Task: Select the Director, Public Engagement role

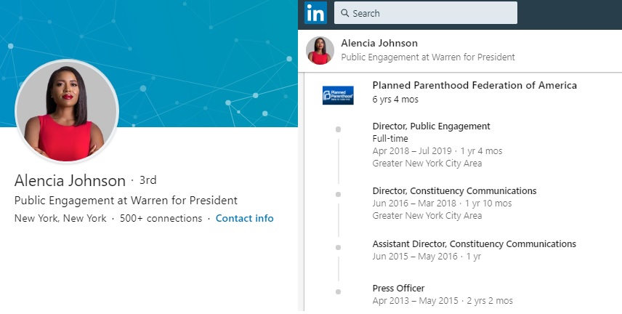Action: (431, 126)
